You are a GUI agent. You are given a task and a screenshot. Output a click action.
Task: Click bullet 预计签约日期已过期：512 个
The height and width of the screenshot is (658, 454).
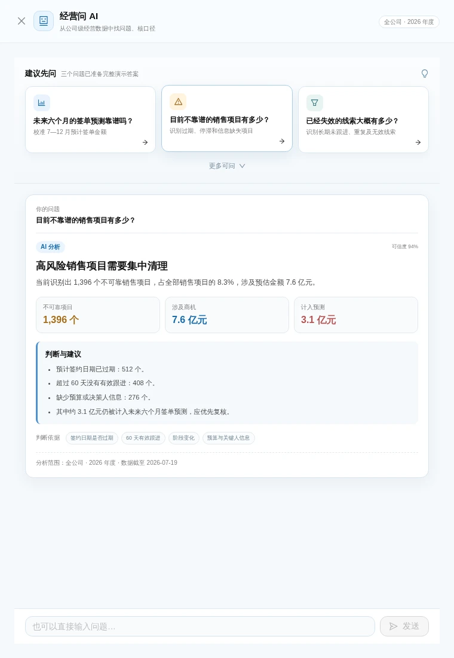[100, 369]
